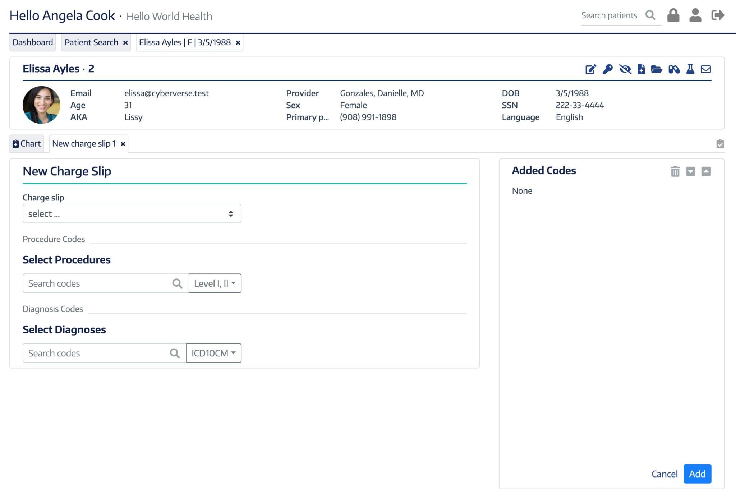Click Elissa Ayles profile photo
This screenshot has width=736, height=498.
(41, 105)
